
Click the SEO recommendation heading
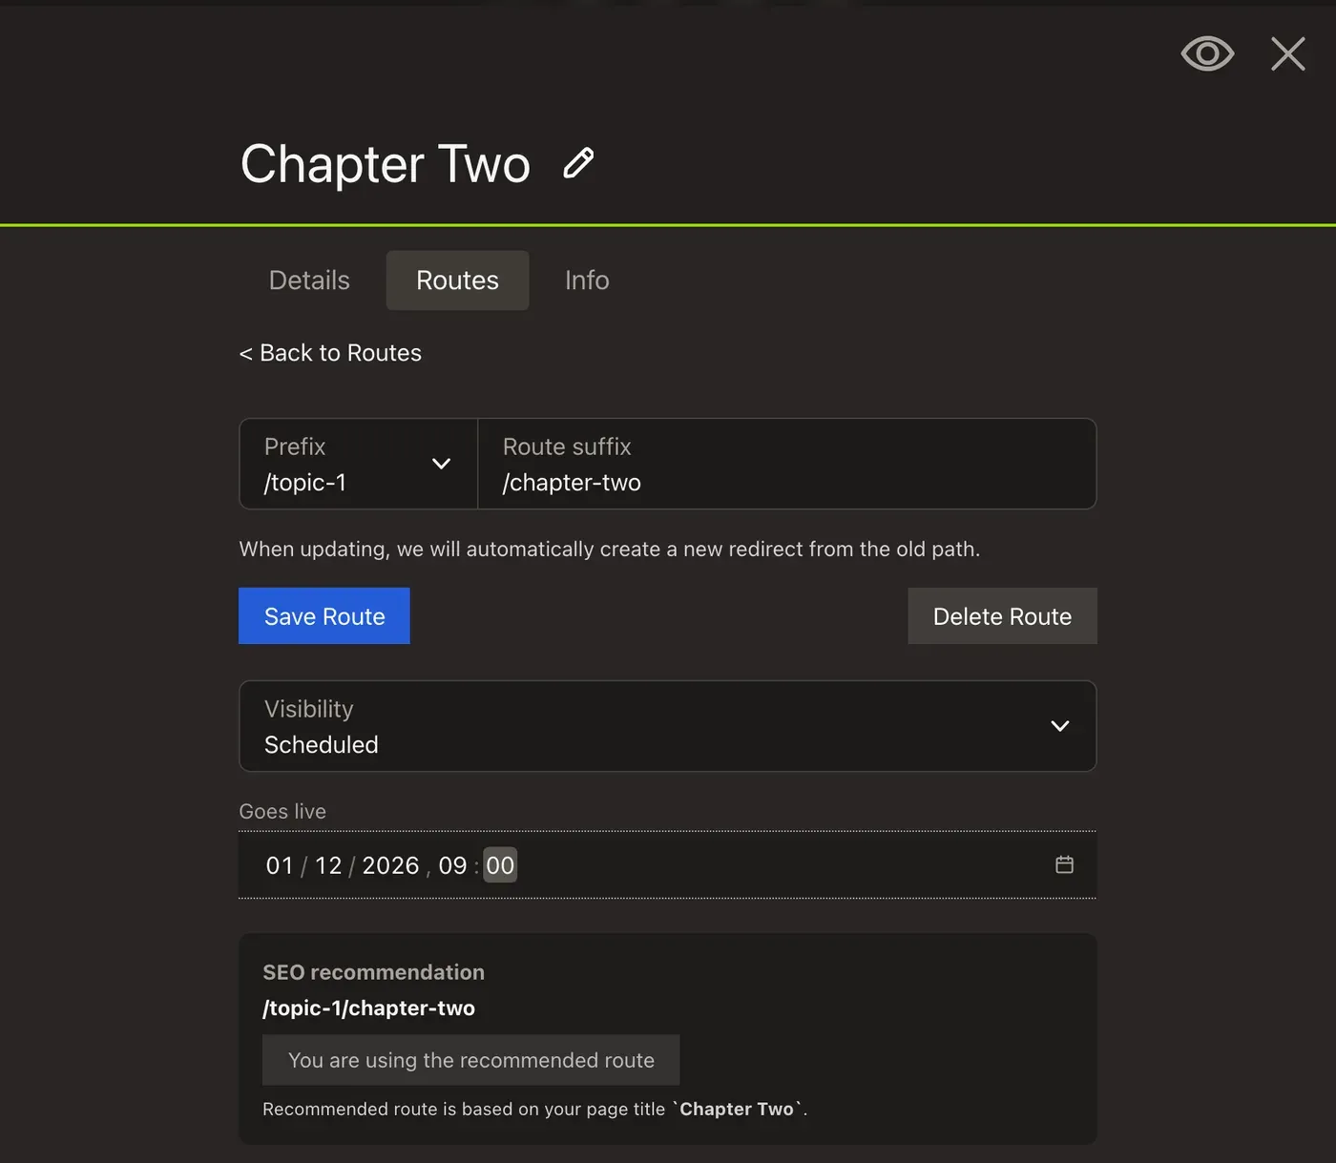(x=373, y=972)
